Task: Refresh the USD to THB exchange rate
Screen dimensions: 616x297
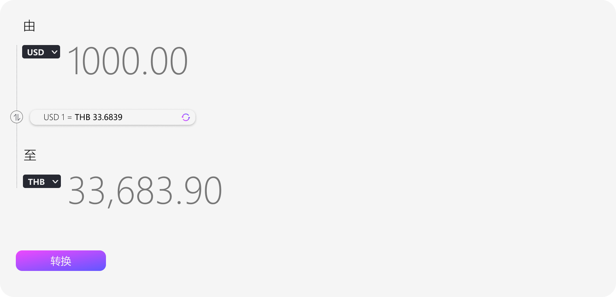Action: point(186,117)
